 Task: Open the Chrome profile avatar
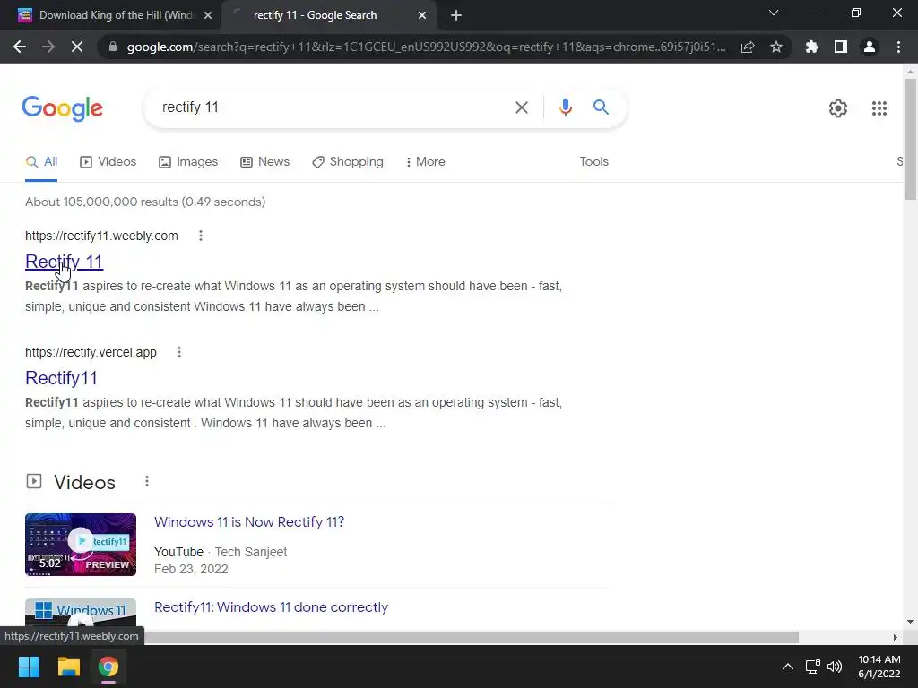870,47
